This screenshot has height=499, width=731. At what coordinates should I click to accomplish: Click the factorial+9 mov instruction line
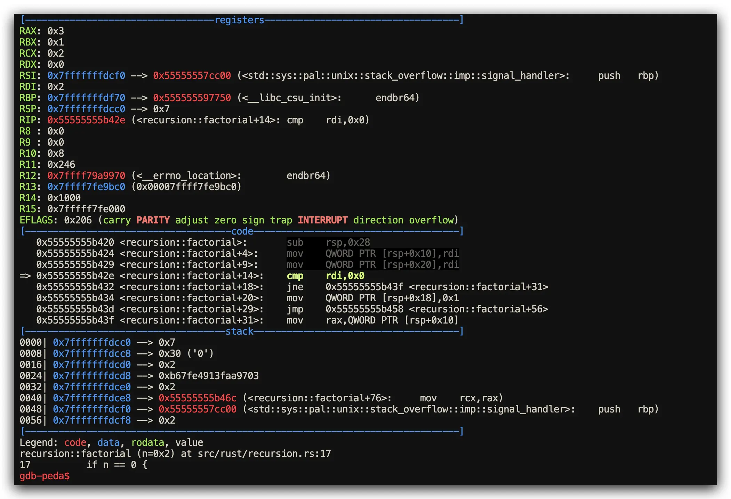(x=248, y=265)
